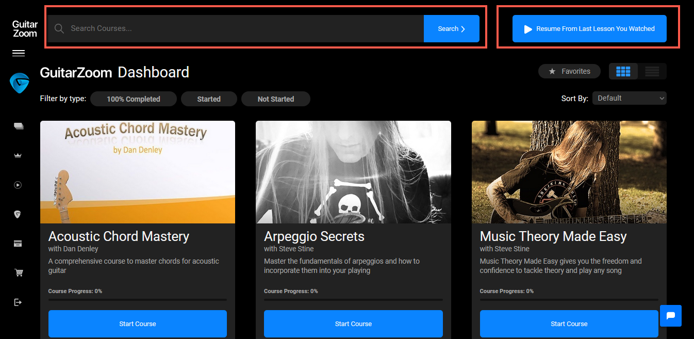Click the 'with Dan Denley' instructor text
Image resolution: width=694 pixels, height=339 pixels.
(x=73, y=249)
